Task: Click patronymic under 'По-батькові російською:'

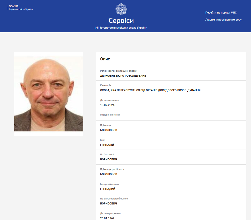Action: [108, 203]
